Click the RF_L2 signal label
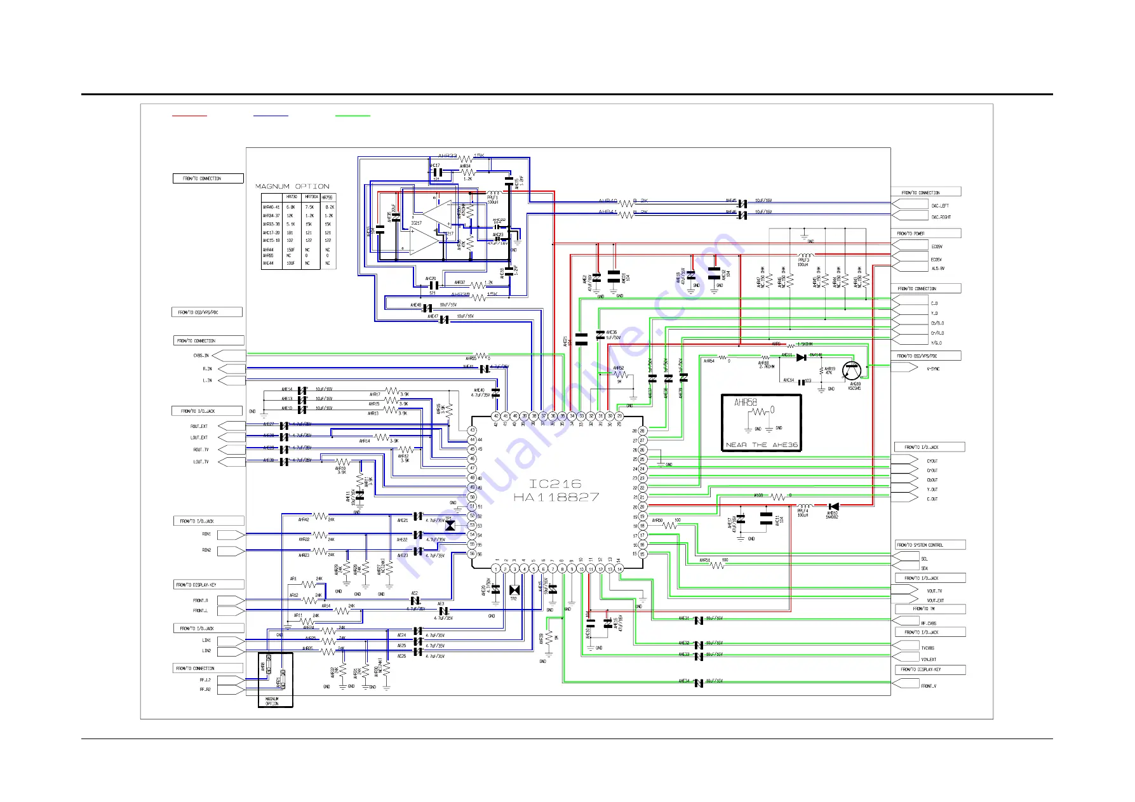The width and height of the screenshot is (1135, 802). click(x=205, y=680)
